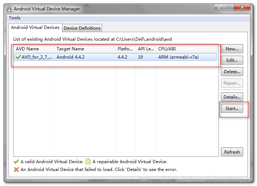
Task: Click the green checkmark beside AVD_for_2_7
Action: [x=18, y=57]
